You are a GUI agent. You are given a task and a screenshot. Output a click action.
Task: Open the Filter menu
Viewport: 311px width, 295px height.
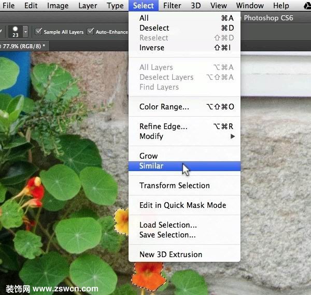tap(172, 6)
